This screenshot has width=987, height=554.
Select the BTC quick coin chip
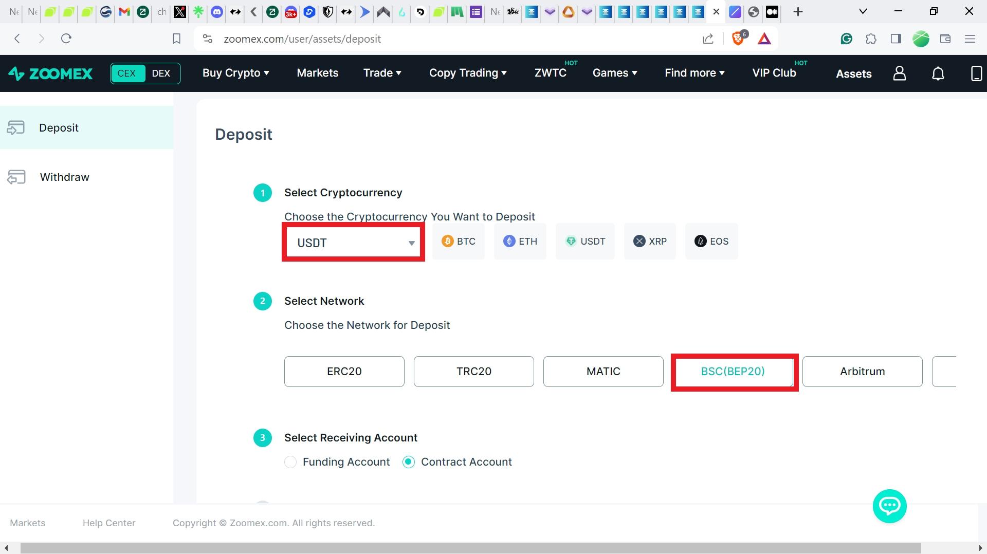click(x=459, y=241)
